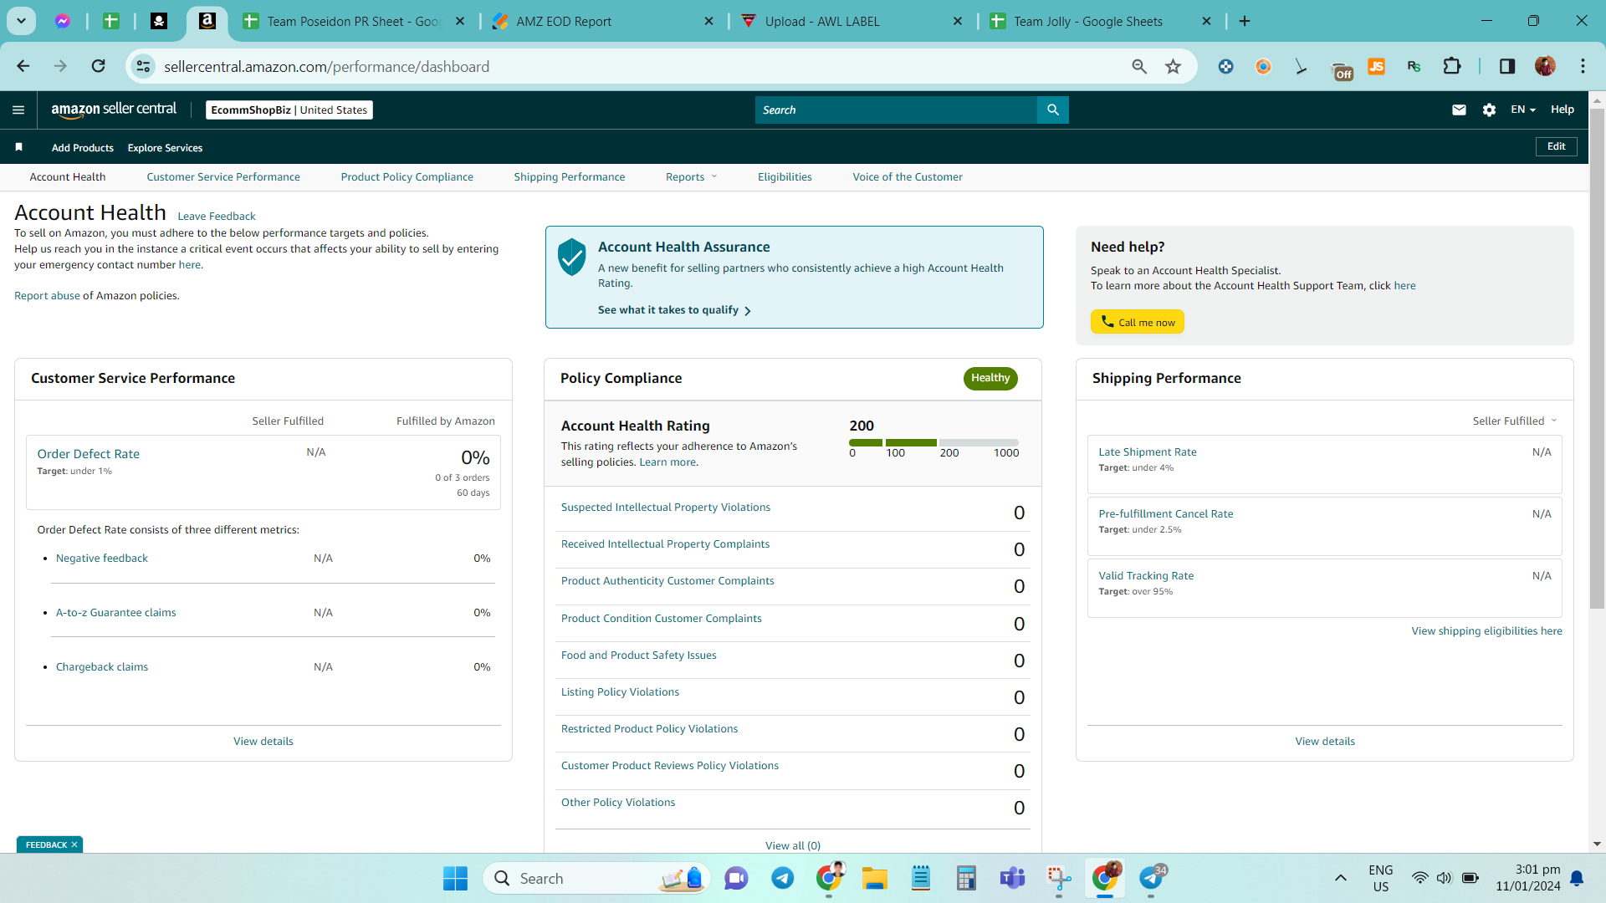This screenshot has width=1606, height=903.
Task: Open a new browser tab
Action: coord(1245,21)
